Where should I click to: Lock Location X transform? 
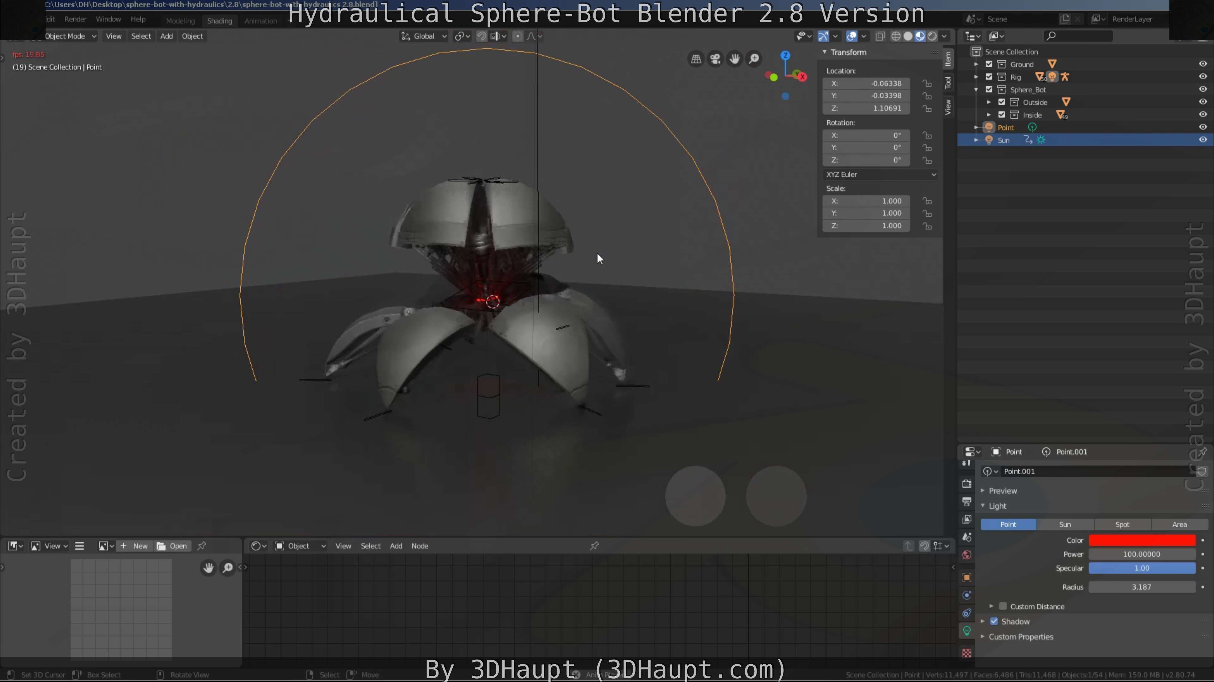click(x=927, y=83)
